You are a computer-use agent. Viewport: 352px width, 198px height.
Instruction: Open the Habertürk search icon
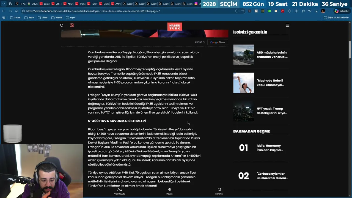62,25
